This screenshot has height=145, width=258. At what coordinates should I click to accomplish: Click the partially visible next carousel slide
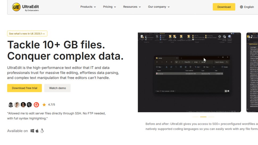[252, 72]
